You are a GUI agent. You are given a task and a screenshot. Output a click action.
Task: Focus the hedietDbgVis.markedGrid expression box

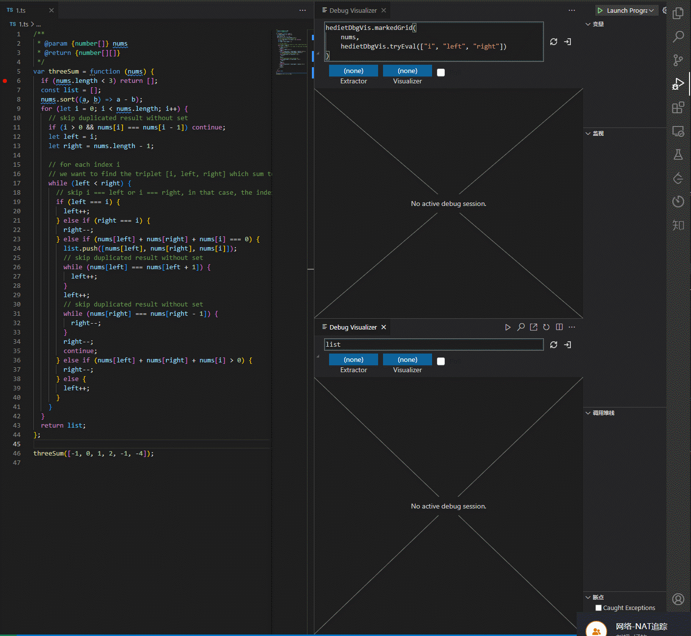tap(434, 42)
